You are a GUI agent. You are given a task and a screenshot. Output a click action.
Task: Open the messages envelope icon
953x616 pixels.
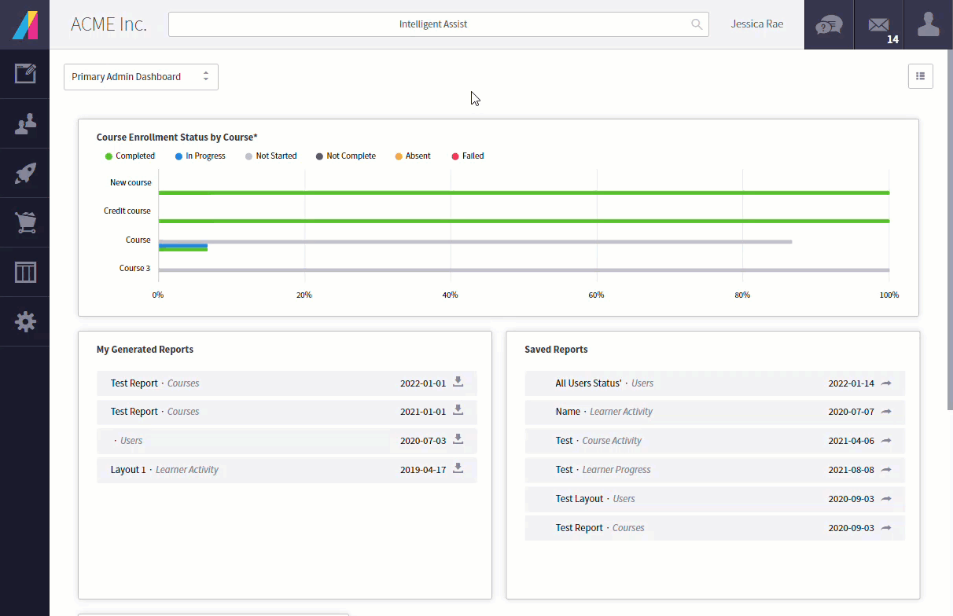pyautogui.click(x=878, y=25)
